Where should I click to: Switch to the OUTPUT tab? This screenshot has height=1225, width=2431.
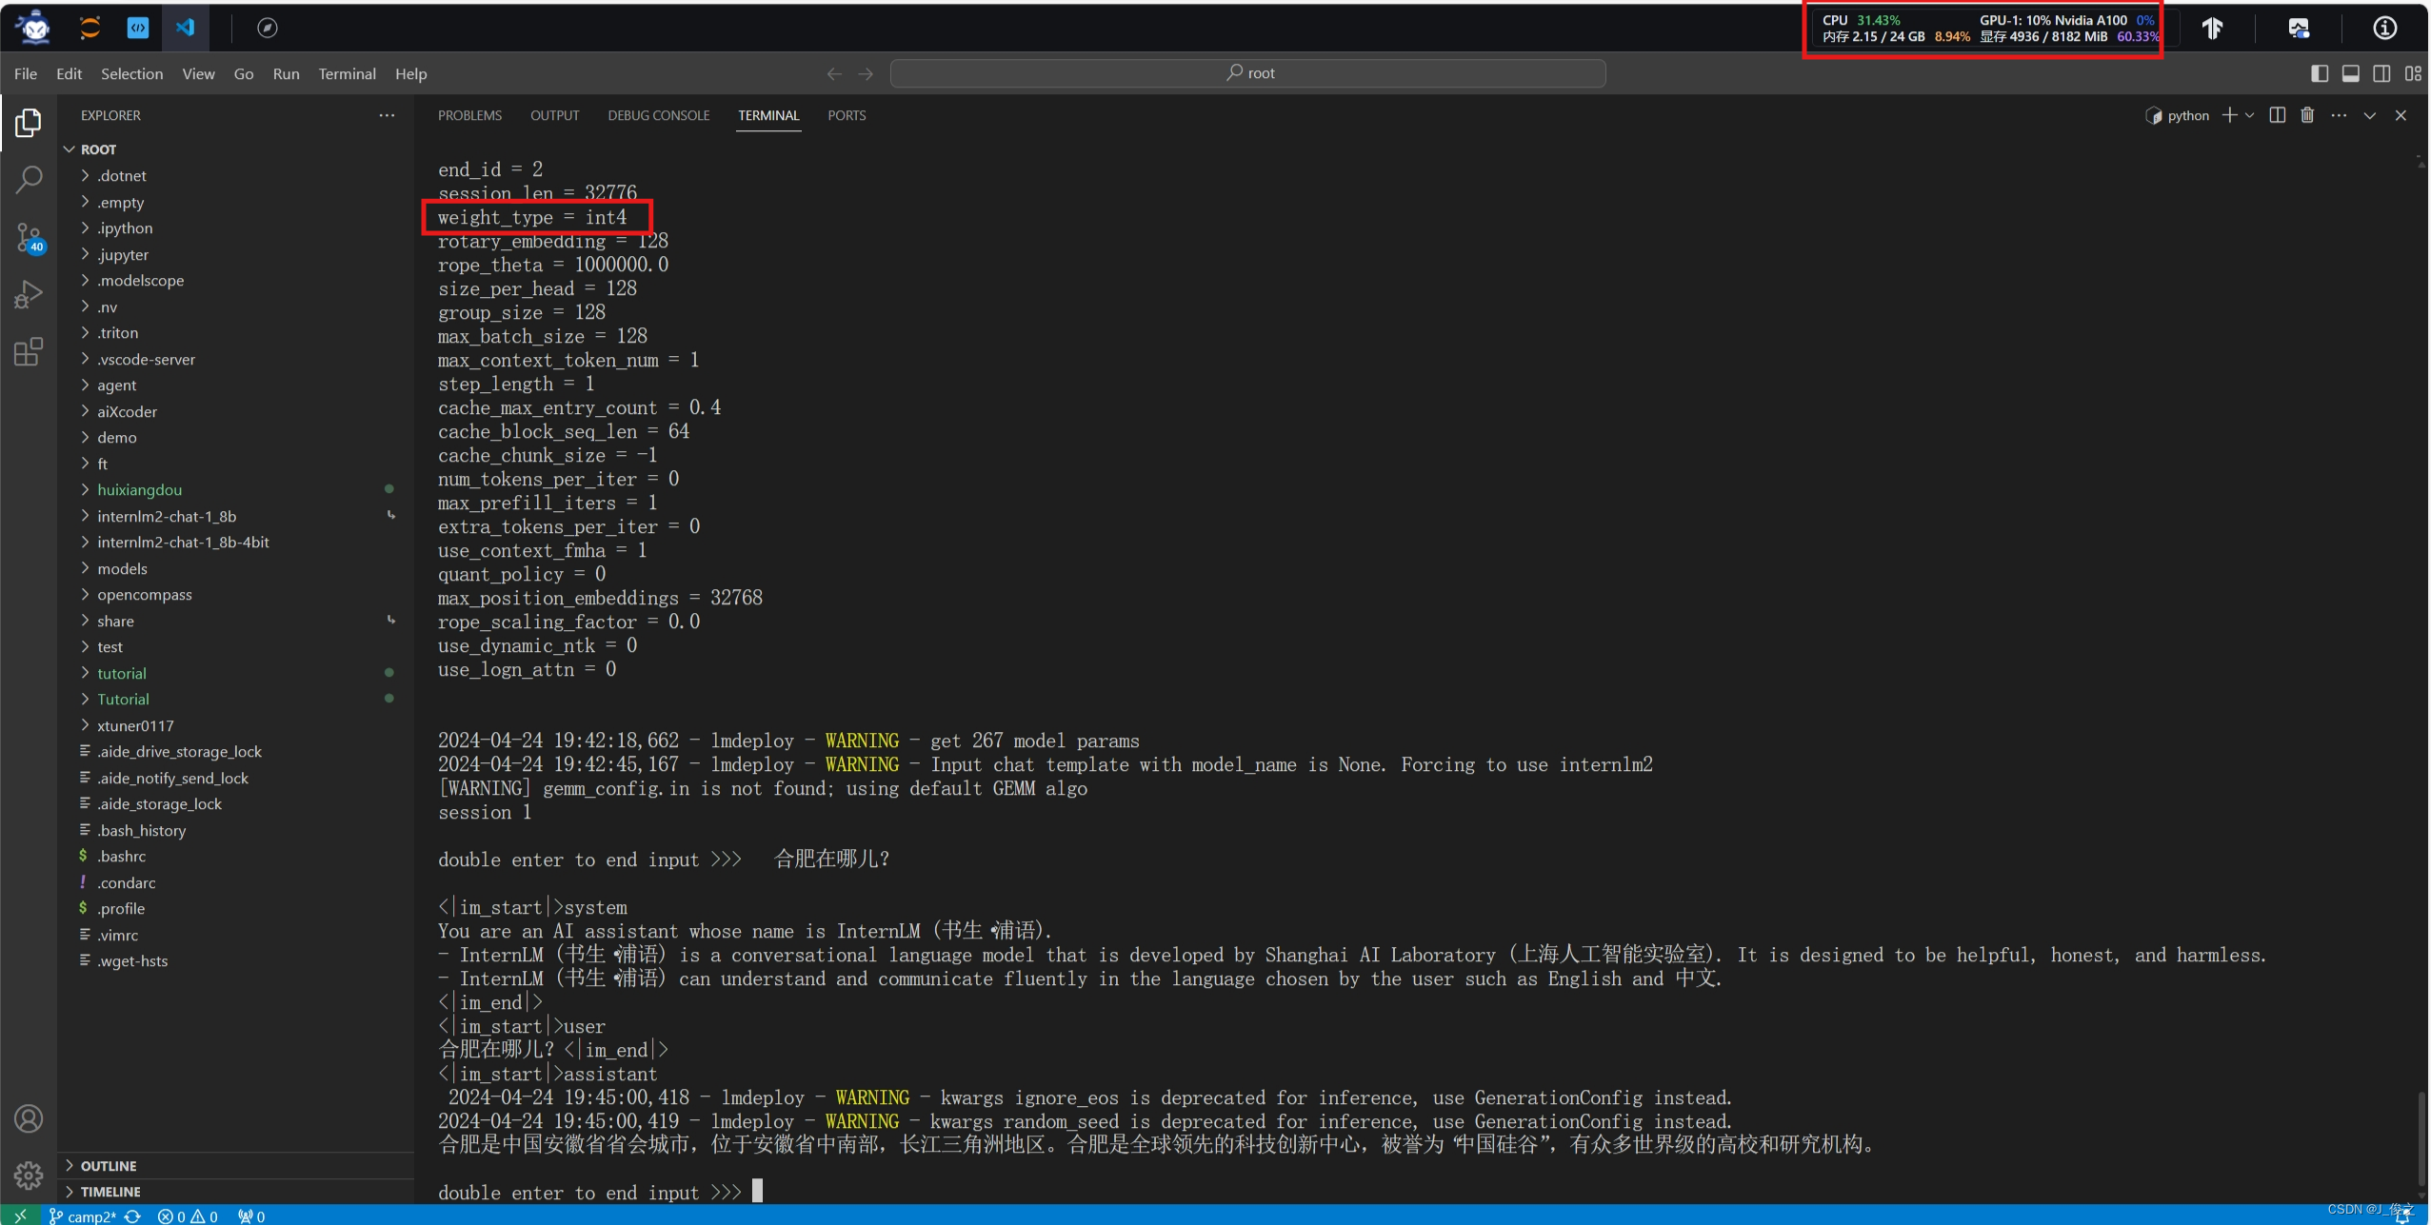[554, 115]
